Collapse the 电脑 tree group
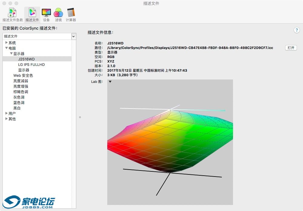The image size is (303, 211). (x=6, y=48)
